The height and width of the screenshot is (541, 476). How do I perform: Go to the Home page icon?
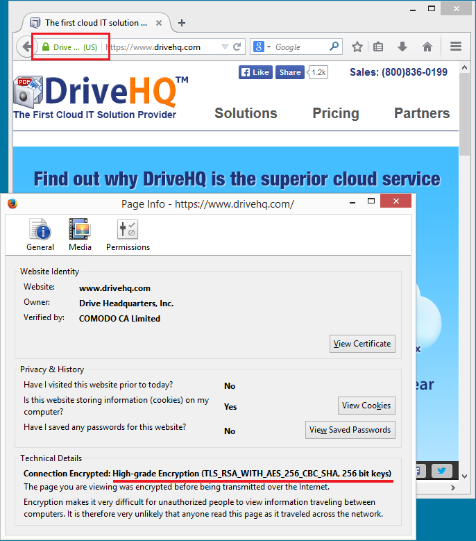[x=427, y=47]
